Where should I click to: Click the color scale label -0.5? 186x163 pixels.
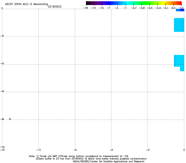(x=150, y=8)
